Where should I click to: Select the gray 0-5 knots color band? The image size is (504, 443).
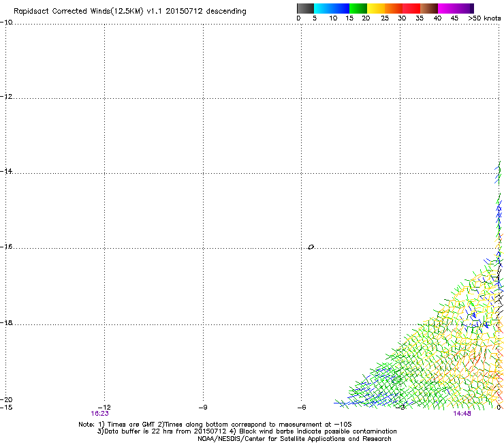(305, 8)
